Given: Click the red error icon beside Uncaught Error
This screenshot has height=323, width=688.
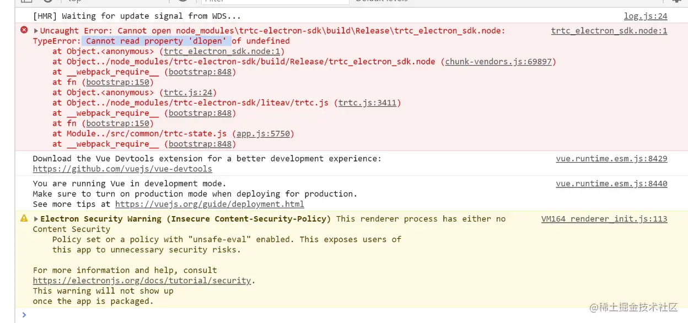Looking at the screenshot, I should point(24,30).
